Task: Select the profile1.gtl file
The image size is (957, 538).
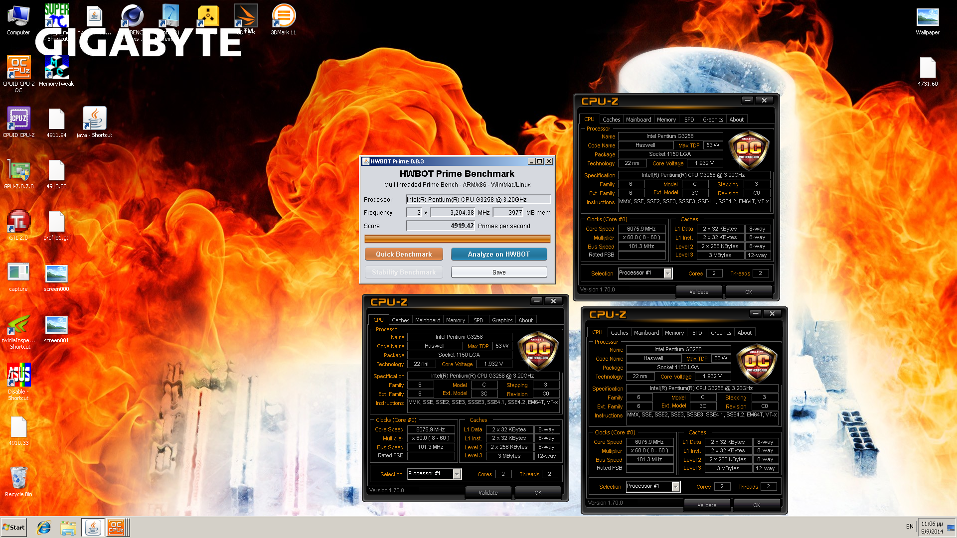Action: point(56,225)
